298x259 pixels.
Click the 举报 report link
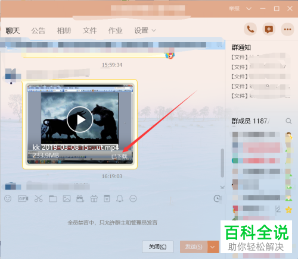pyautogui.click(x=234, y=8)
